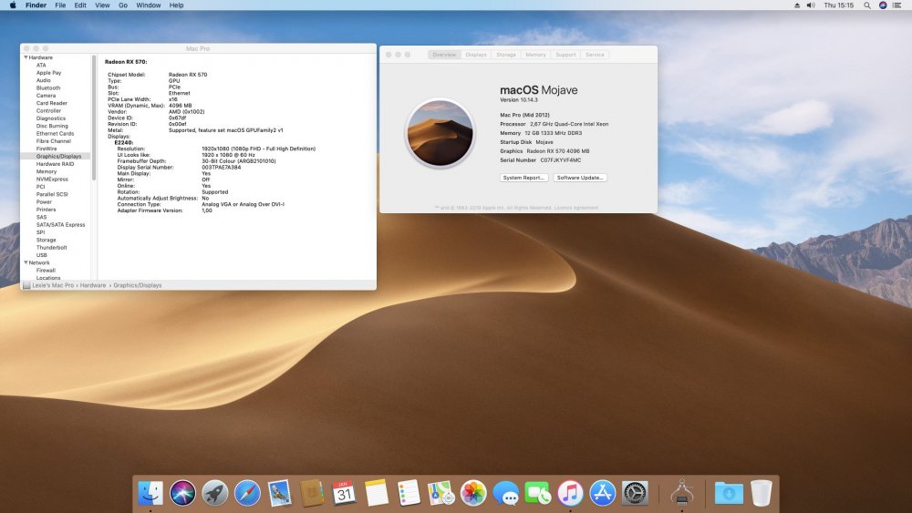Open Photos pinwheel icon in Dock

[x=473, y=493]
